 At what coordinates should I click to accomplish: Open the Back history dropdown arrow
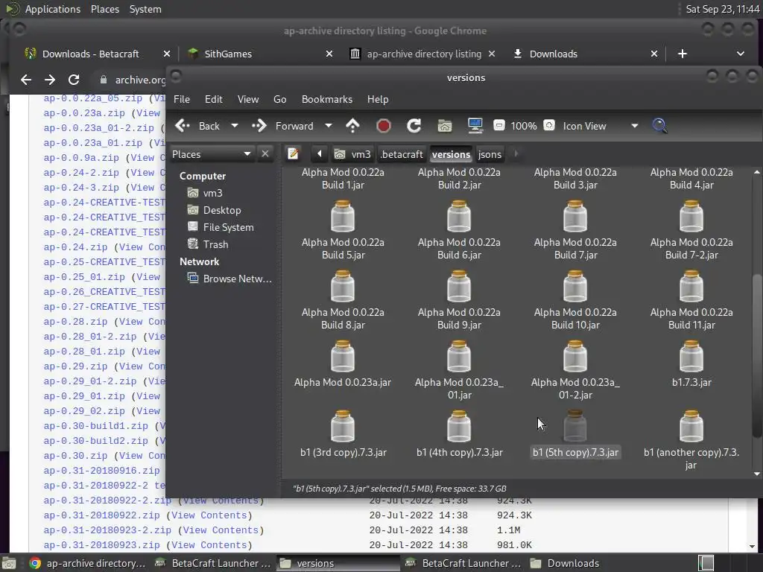pyautogui.click(x=235, y=126)
